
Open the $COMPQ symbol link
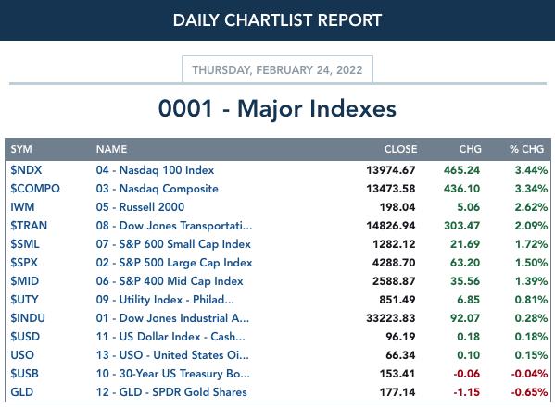35,189
